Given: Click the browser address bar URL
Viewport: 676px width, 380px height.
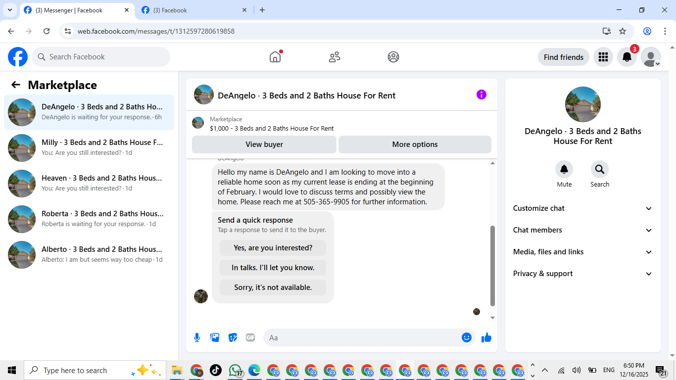Looking at the screenshot, I should tap(156, 31).
